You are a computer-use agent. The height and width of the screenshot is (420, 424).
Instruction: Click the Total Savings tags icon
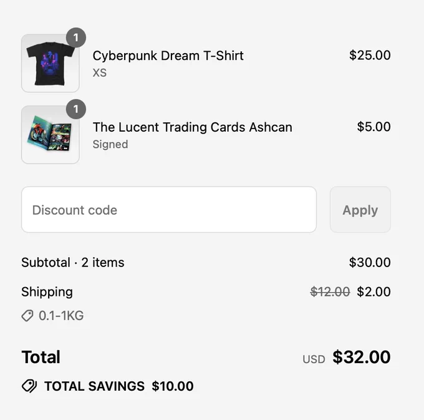(x=29, y=386)
